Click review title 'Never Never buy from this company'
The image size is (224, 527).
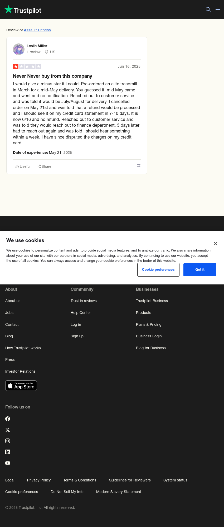52,76
